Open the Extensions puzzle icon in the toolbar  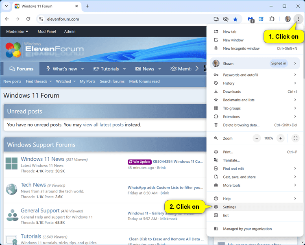click(x=272, y=19)
